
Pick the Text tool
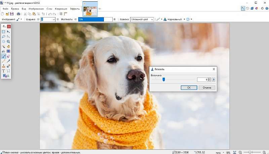click(x=4, y=71)
